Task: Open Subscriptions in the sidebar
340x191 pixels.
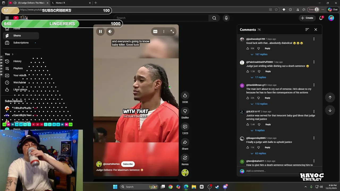Action: (21, 43)
